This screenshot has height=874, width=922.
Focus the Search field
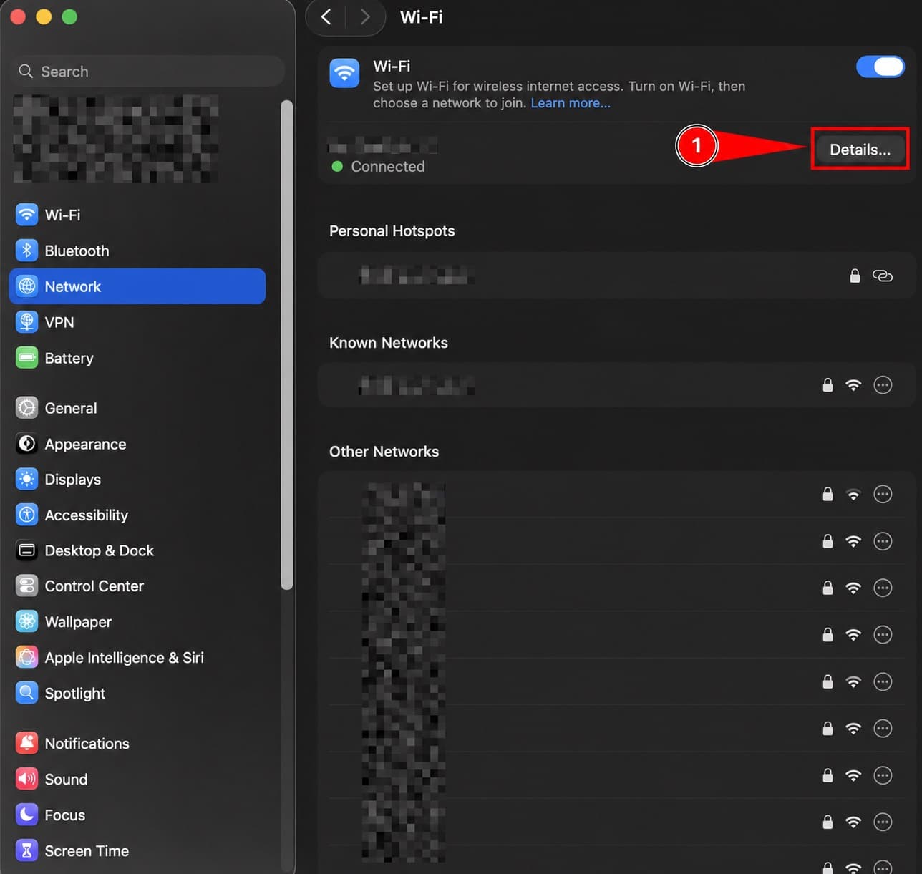click(x=147, y=71)
